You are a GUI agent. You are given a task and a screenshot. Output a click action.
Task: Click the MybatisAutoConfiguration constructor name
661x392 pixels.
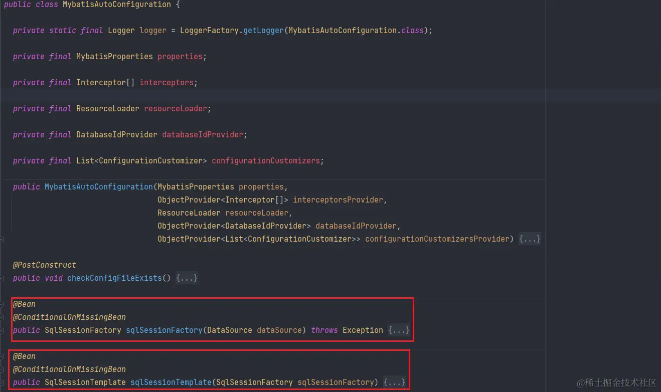pyautogui.click(x=99, y=187)
